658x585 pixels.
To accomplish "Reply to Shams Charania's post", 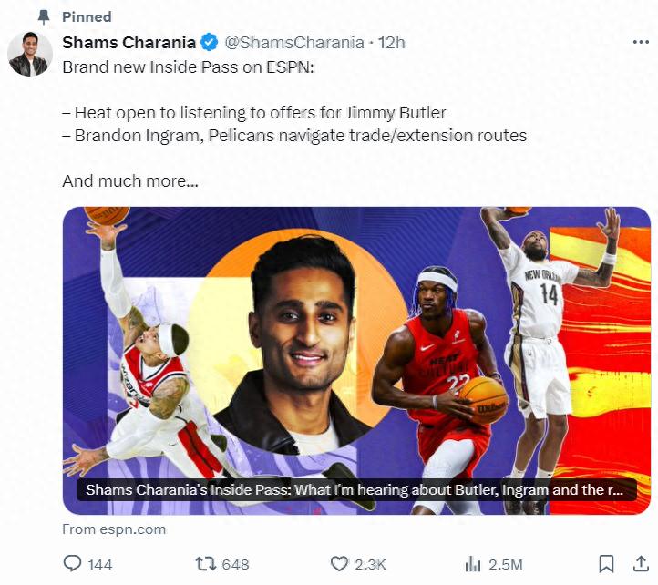I will click(x=73, y=564).
